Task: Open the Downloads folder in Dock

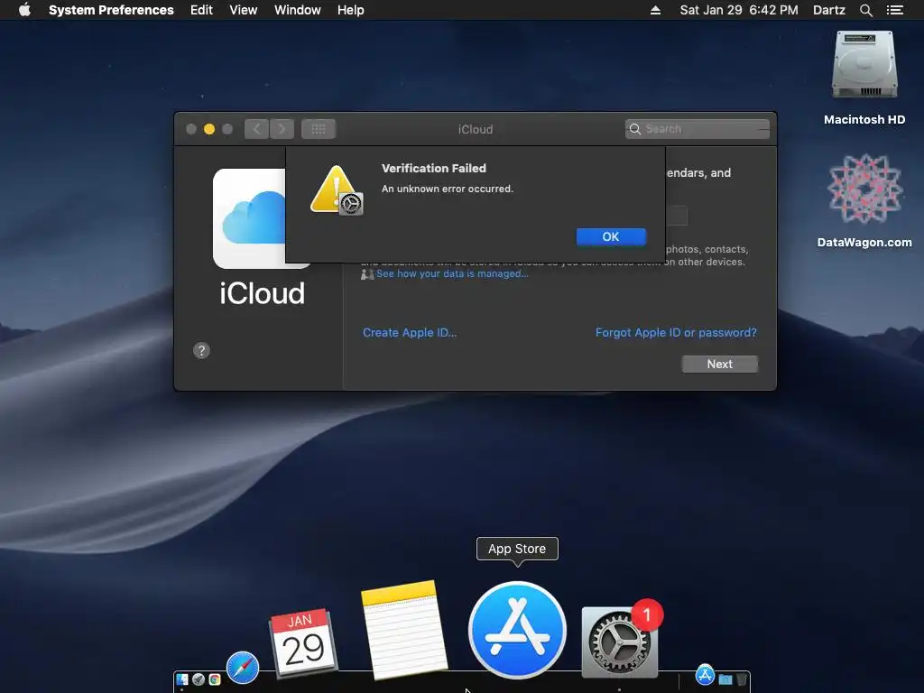Action: click(725, 679)
